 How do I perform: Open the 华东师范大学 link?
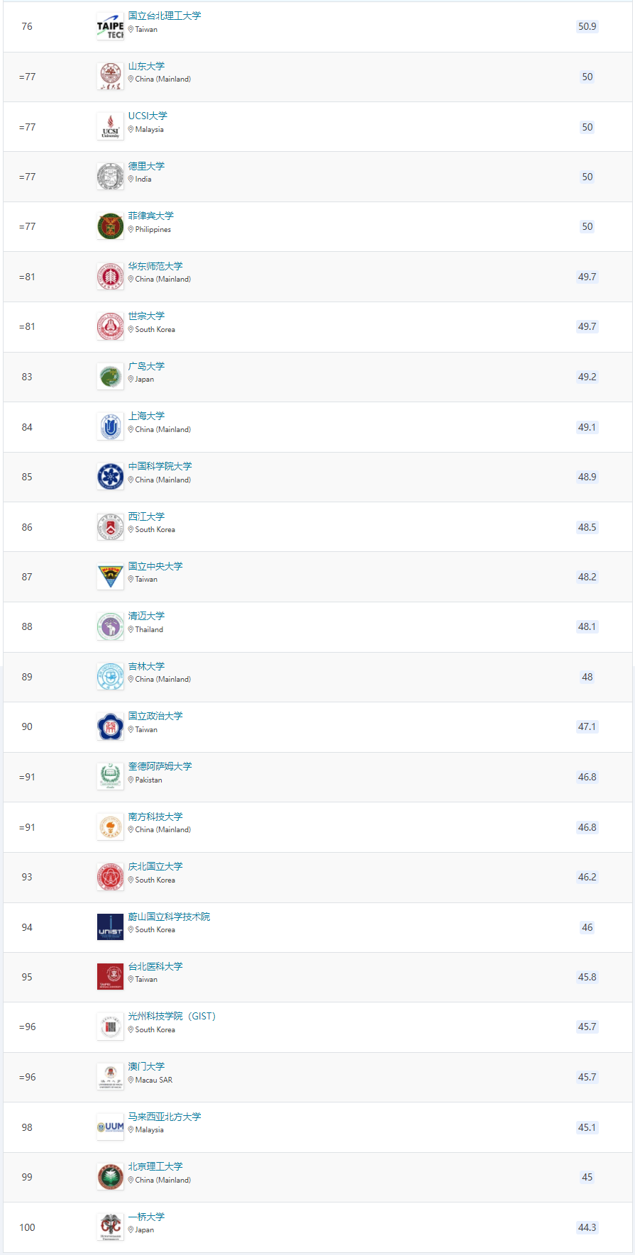coord(155,266)
